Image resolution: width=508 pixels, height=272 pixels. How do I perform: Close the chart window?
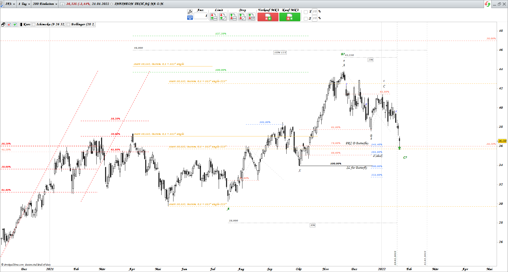pos(504,4)
